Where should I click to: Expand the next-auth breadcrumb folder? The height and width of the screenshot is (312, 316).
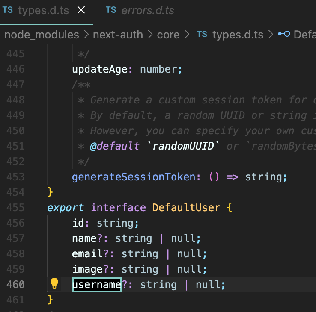[118, 35]
